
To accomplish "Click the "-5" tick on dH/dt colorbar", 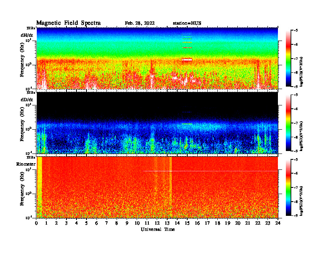I will click(x=296, y=31).
